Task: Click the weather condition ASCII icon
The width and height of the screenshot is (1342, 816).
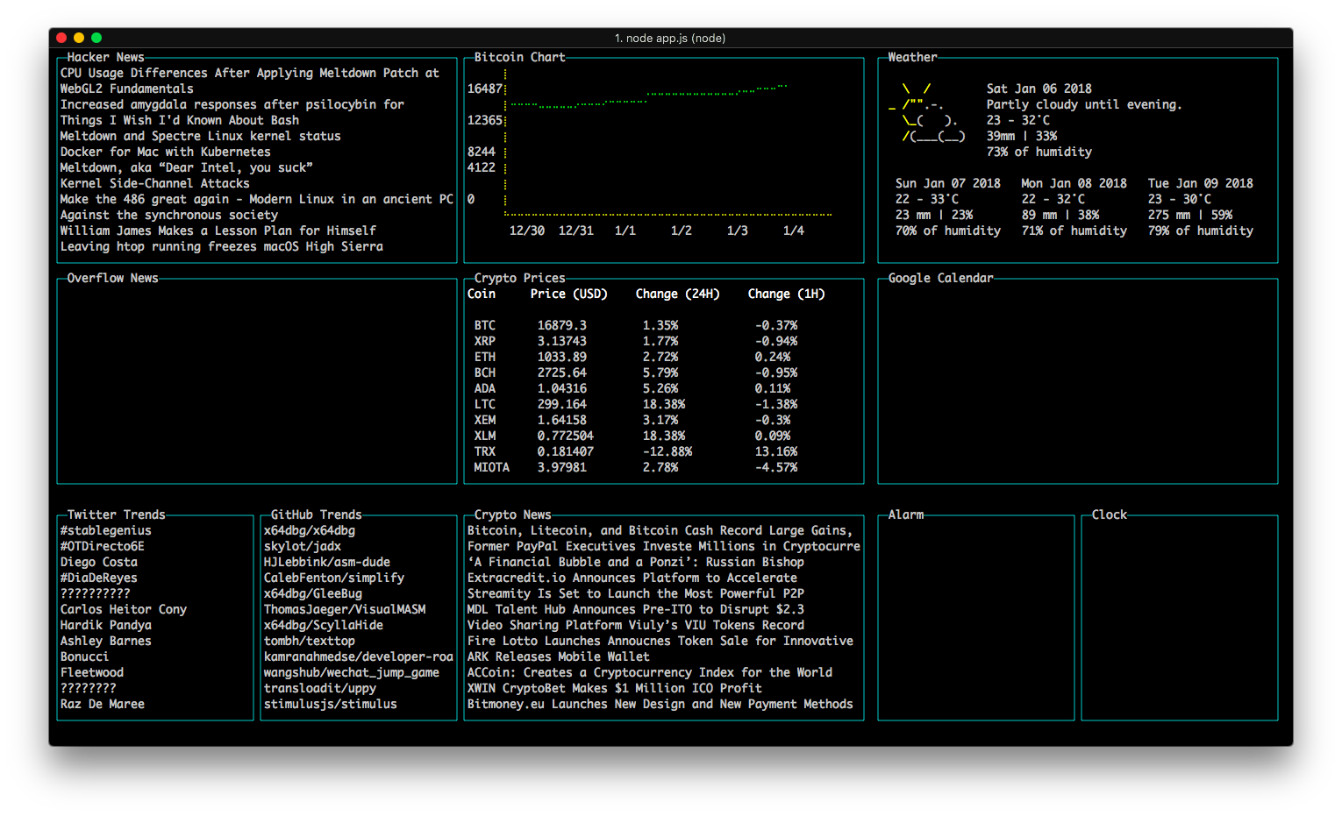Action: coord(927,112)
